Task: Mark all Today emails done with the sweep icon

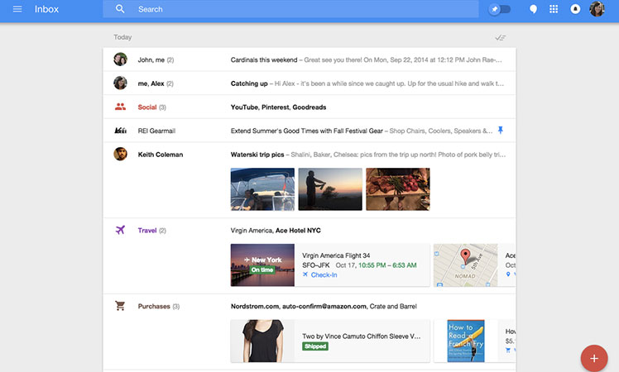Action: pos(500,38)
